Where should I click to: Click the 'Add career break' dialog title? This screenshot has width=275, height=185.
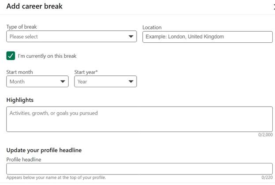pos(34,6)
